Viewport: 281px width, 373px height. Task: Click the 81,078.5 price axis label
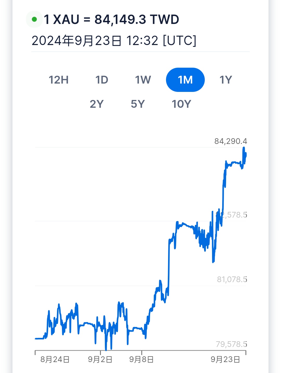coord(232,280)
